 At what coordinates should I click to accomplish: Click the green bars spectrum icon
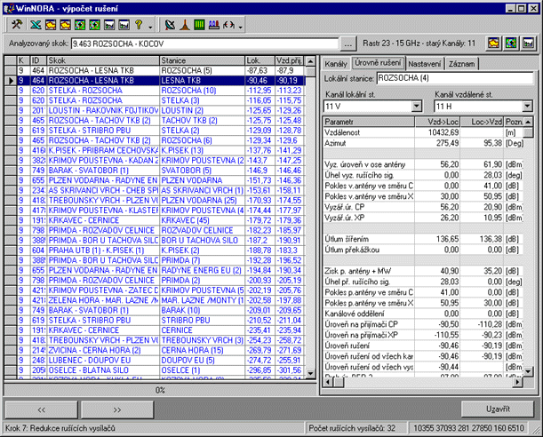click(x=200, y=23)
